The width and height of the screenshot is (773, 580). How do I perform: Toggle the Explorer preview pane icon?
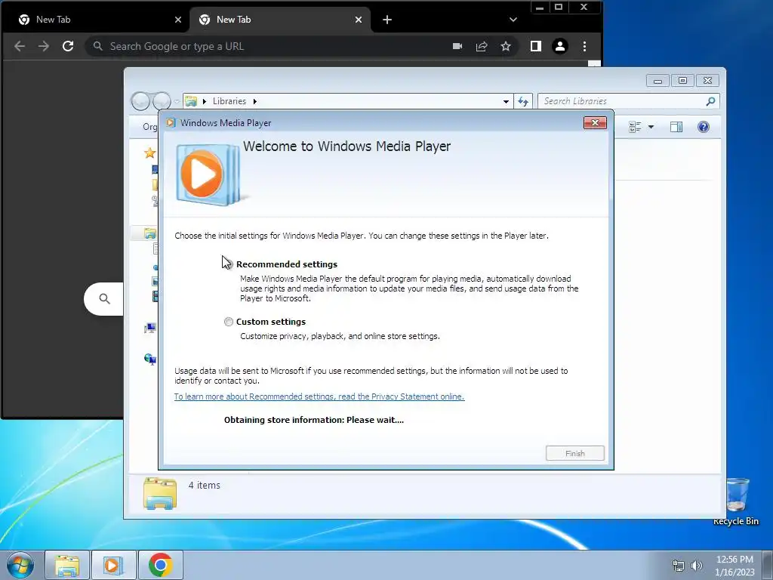click(676, 127)
